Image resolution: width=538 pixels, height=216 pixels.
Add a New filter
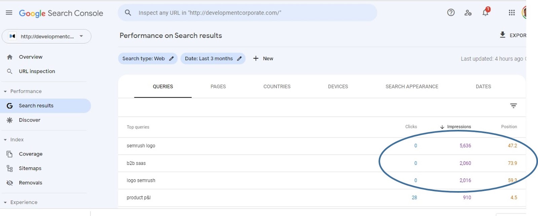pyautogui.click(x=263, y=59)
